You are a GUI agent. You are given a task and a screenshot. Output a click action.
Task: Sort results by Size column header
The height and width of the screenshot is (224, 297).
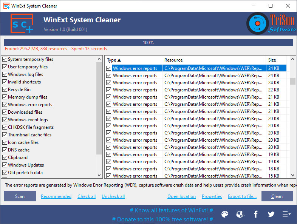pyautogui.click(x=276, y=60)
